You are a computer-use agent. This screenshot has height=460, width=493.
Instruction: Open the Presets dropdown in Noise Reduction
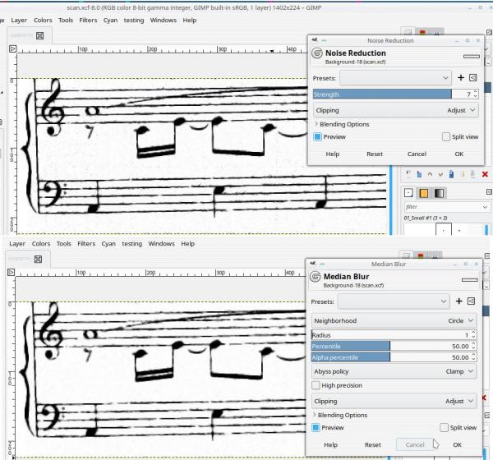tap(395, 78)
